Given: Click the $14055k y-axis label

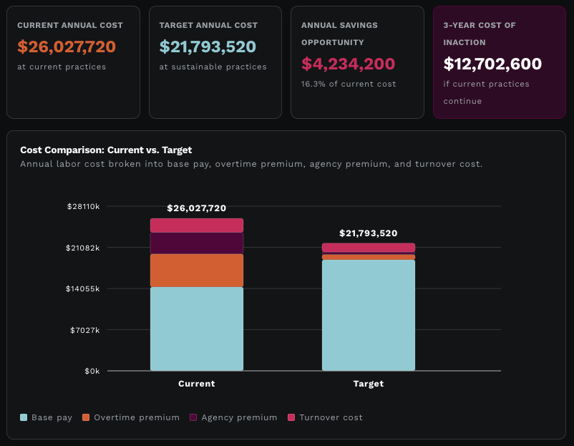Looking at the screenshot, I should [x=83, y=289].
